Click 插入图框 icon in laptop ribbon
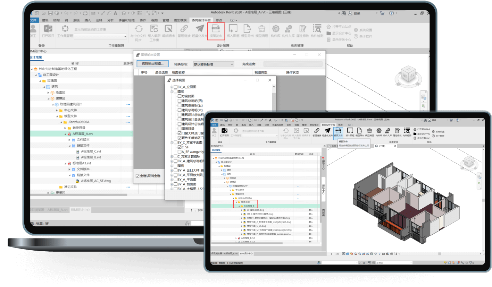Image resolution: width=492 pixels, height=287 pixels. tap(233, 29)
